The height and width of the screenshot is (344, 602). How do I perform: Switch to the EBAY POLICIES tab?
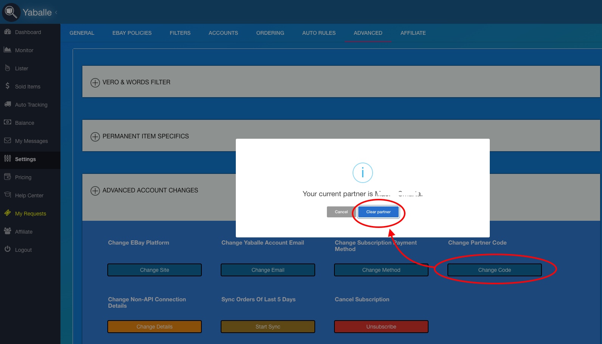pos(132,33)
